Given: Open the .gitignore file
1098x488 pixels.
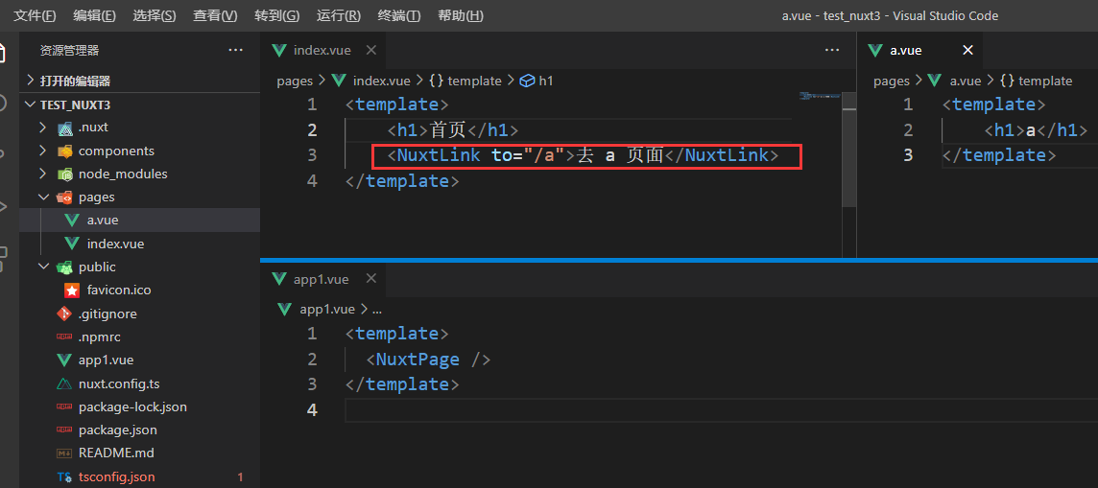Looking at the screenshot, I should (107, 314).
